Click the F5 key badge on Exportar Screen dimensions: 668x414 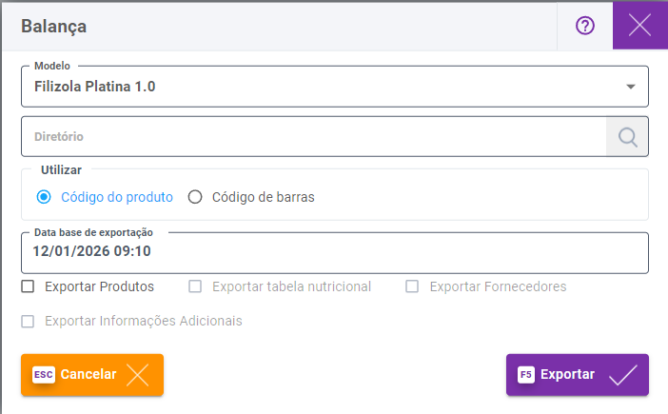pos(525,375)
